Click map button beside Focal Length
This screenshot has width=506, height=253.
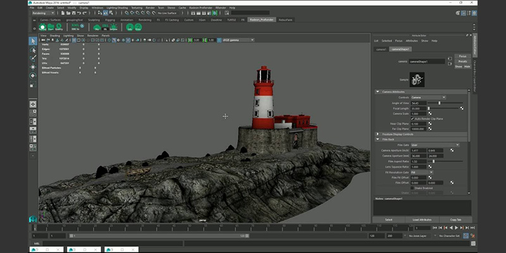click(462, 108)
